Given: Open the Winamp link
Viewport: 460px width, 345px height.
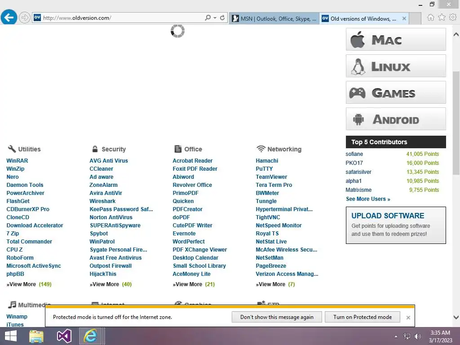Looking at the screenshot, I should tap(17, 317).
